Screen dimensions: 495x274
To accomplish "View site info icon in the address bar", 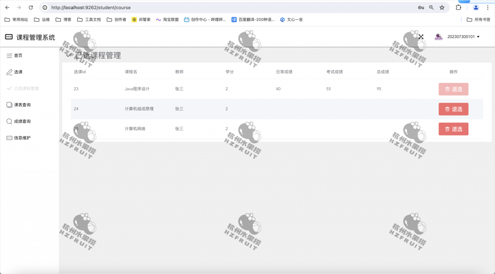I will coord(45,8).
